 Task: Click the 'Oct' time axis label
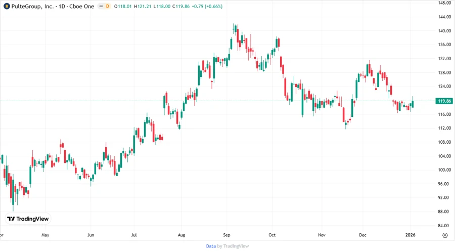272,235
